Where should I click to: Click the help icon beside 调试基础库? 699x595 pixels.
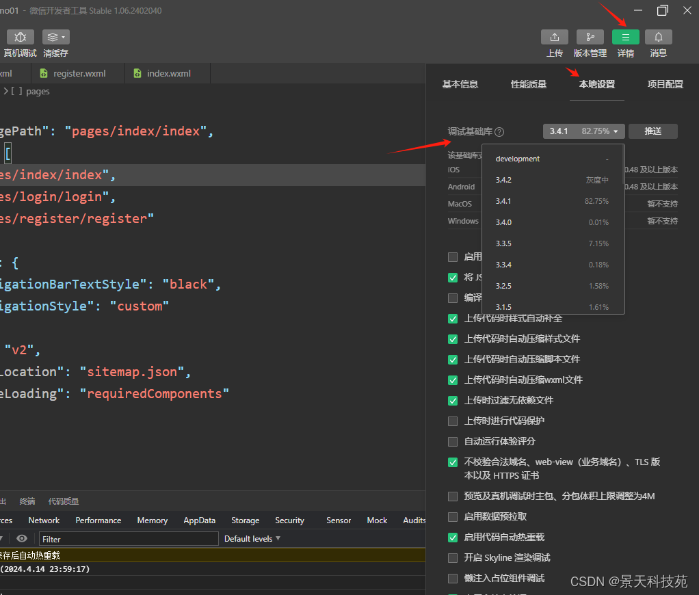(x=499, y=132)
